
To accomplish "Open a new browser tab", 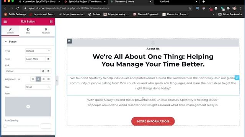I will pos(203,2).
